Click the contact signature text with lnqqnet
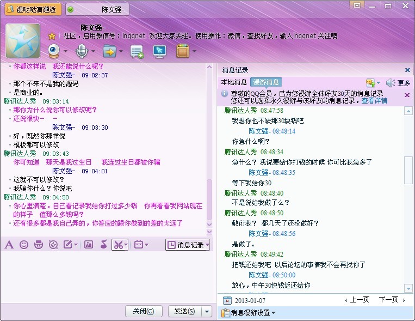 pos(200,36)
